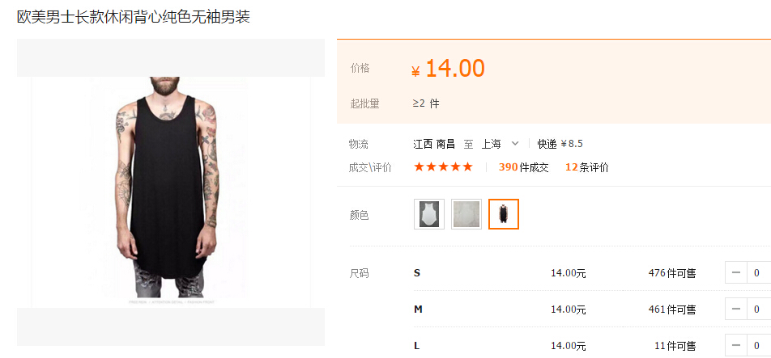Click the five-star rating icons
The image size is (771, 358).
(443, 166)
